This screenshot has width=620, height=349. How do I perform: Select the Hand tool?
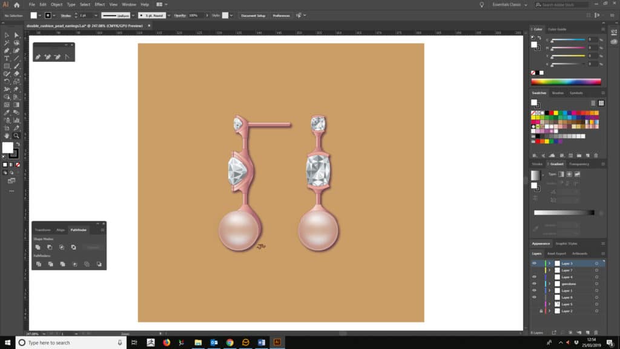(x=7, y=136)
